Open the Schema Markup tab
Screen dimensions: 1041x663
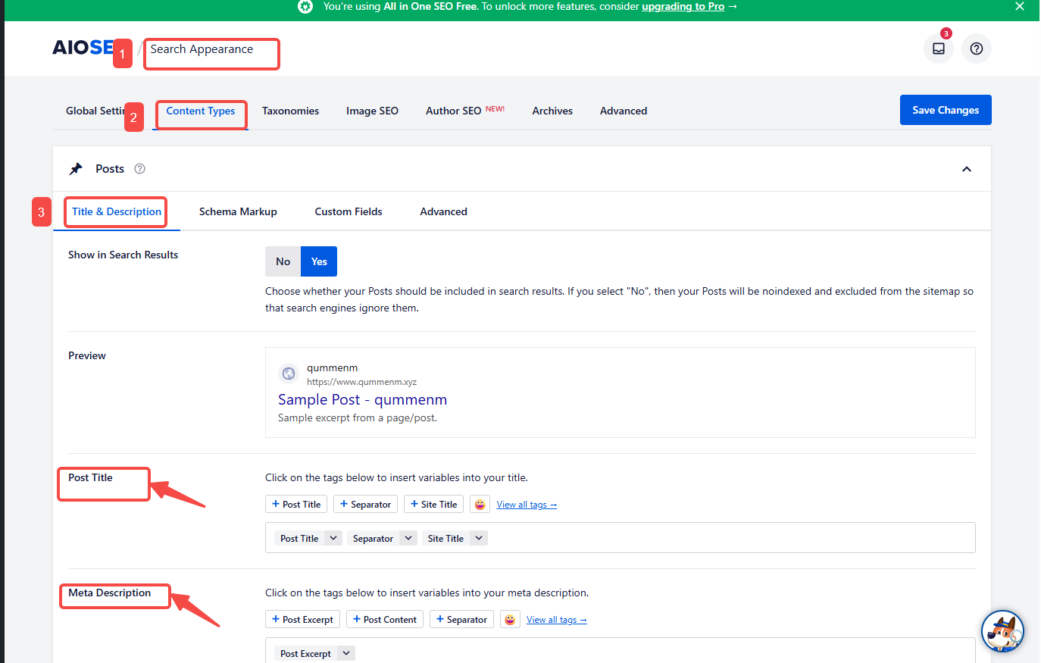[x=238, y=211]
